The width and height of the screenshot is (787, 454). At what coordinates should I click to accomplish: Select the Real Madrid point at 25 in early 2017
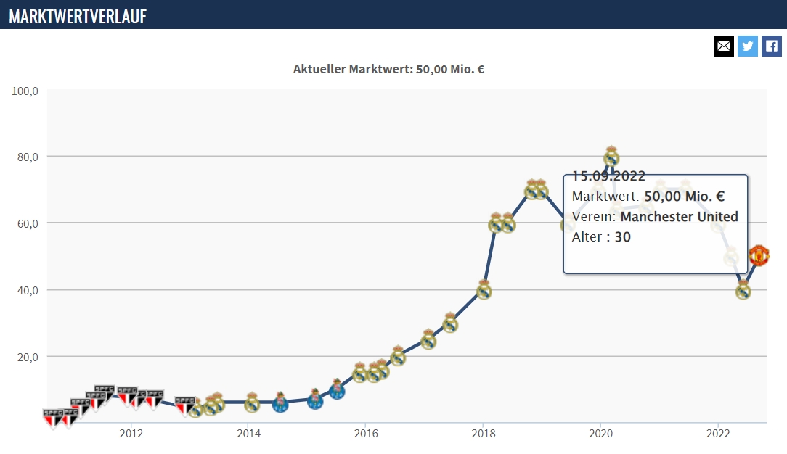tap(428, 339)
